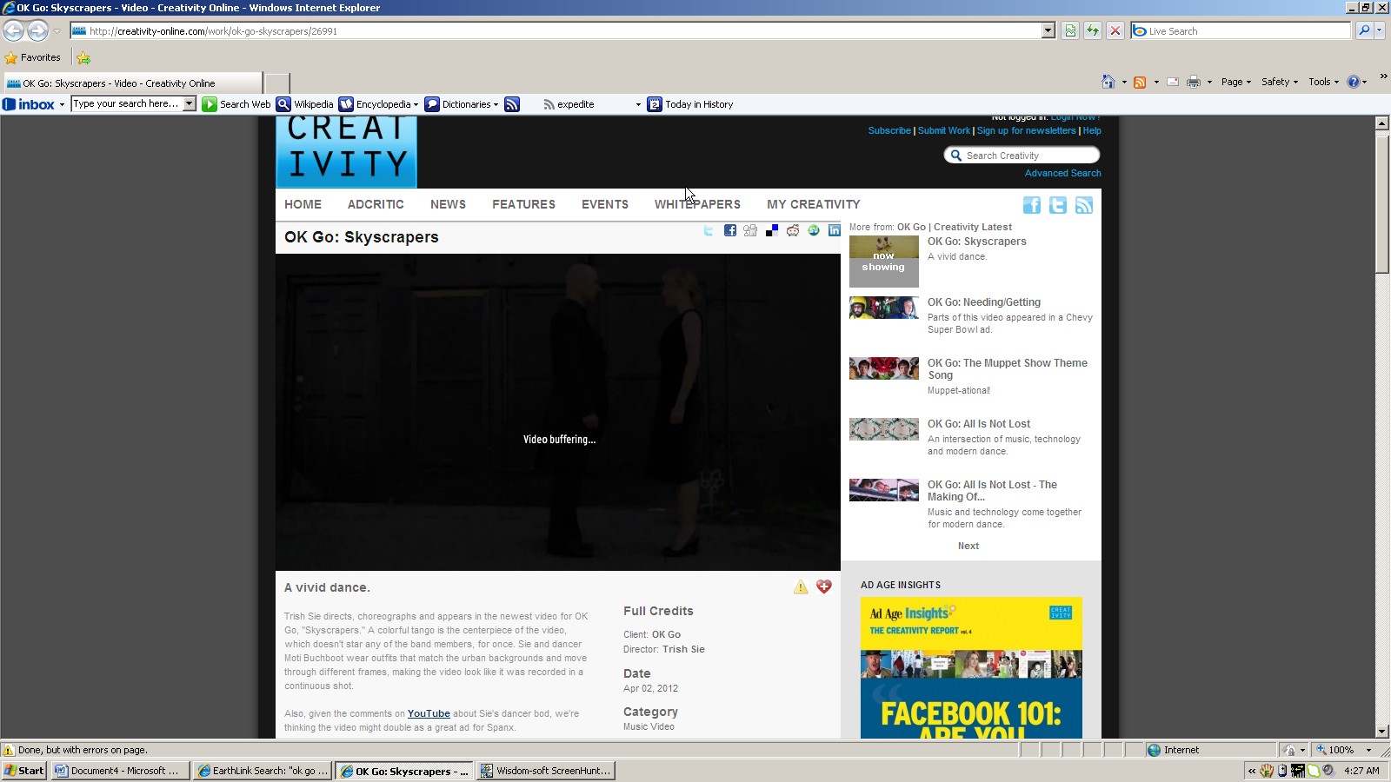Image resolution: width=1391 pixels, height=782 pixels.
Task: Click the Refresh page icon
Action: (x=1093, y=31)
